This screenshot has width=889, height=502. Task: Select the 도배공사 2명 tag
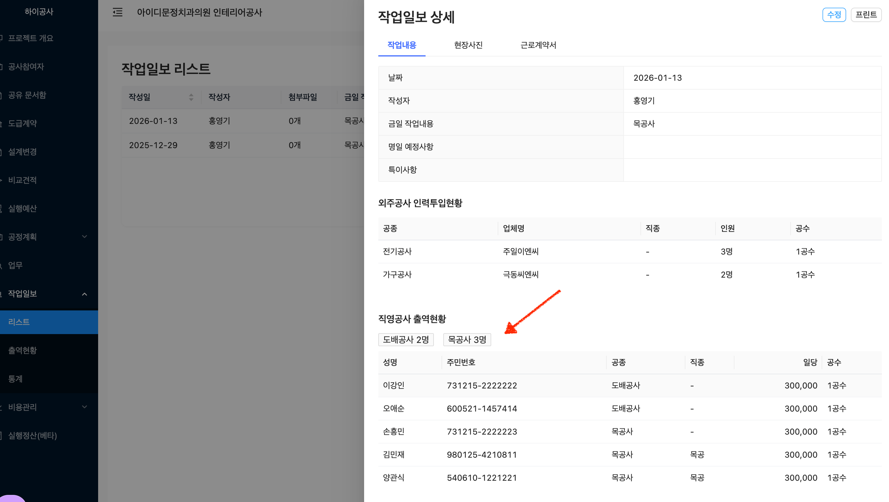406,340
